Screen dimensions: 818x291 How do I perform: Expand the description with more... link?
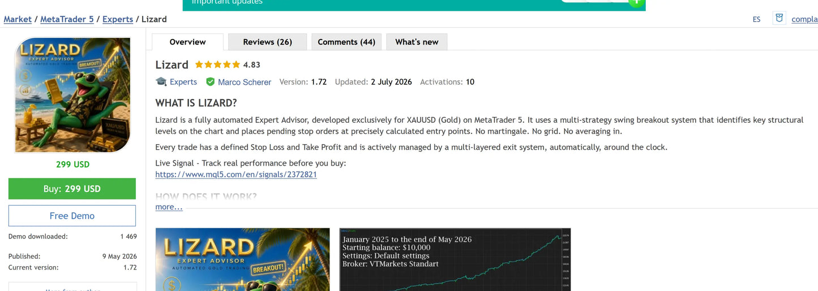pos(169,207)
